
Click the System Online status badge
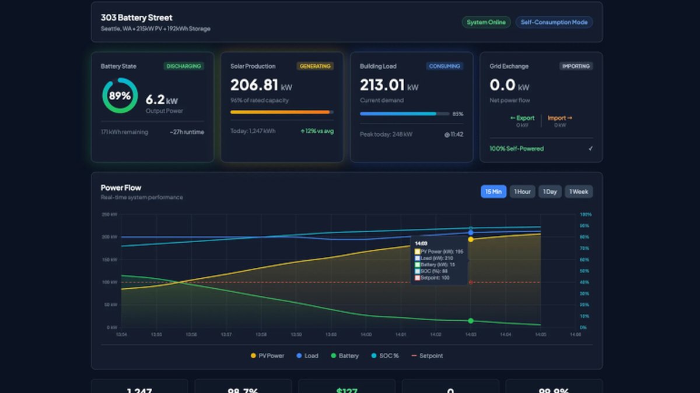click(487, 22)
